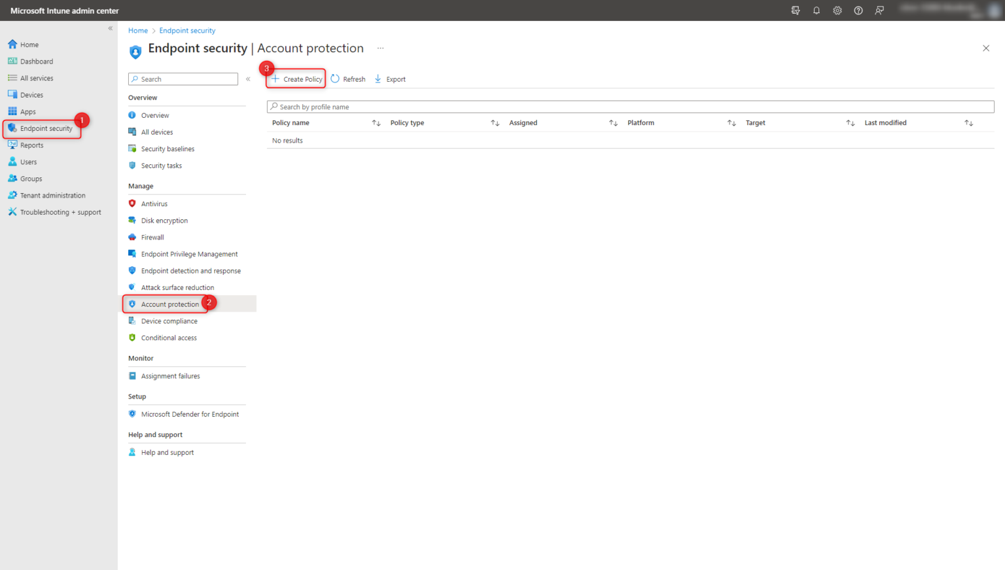
Task: Switch to Device compliance menu item
Action: pyautogui.click(x=169, y=321)
